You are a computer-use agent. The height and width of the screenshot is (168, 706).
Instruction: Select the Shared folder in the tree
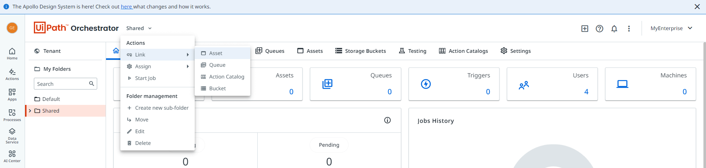[x=66, y=111]
